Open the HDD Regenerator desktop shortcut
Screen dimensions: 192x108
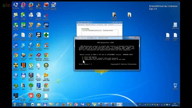(x=46, y=16)
